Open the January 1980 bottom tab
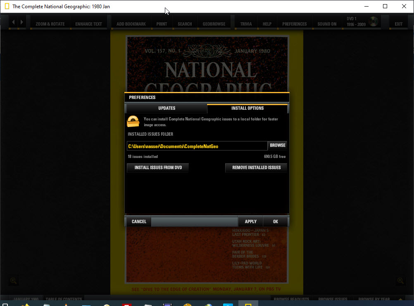 pyautogui.click(x=26, y=299)
